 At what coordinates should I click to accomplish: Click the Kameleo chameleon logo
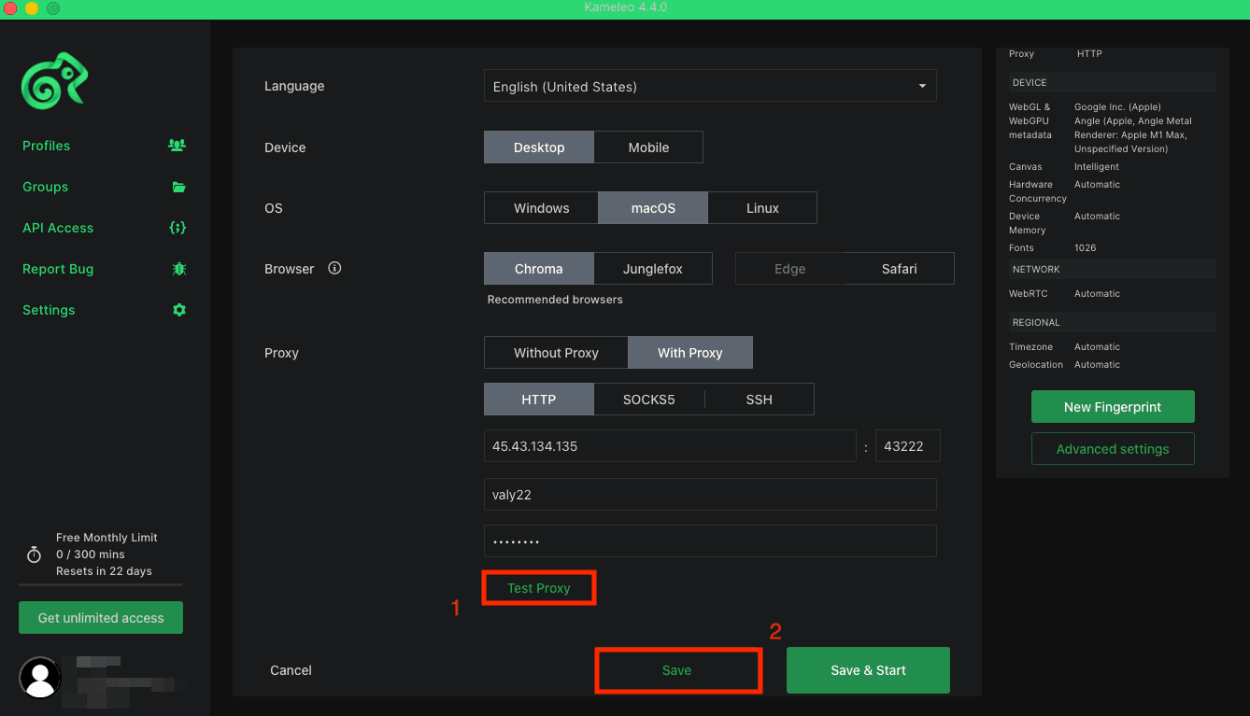[54, 81]
